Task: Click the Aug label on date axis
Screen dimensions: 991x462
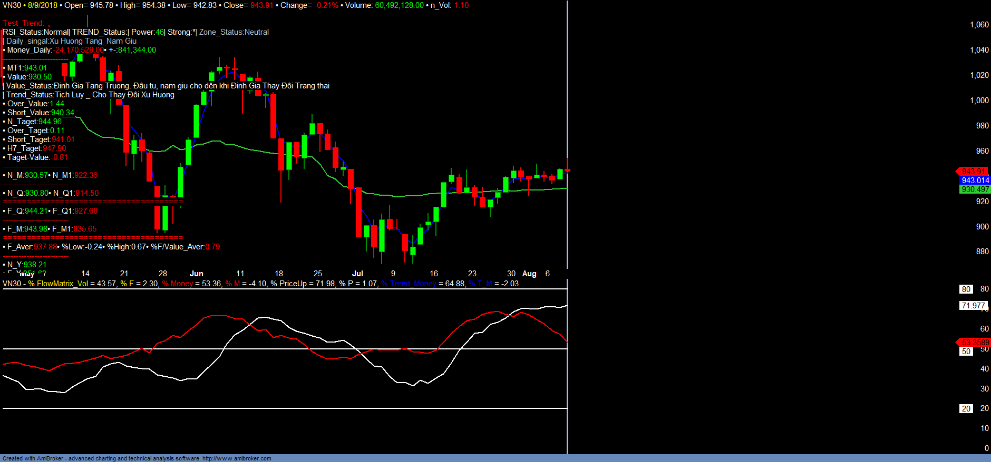Action: pyautogui.click(x=529, y=274)
